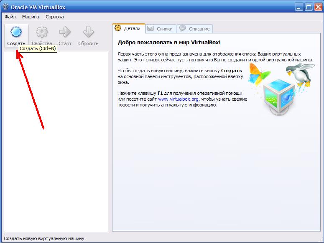Image resolution: width=324 pixels, height=243 pixels.
Task: Switch to the Снимки tab
Action: coord(161,29)
